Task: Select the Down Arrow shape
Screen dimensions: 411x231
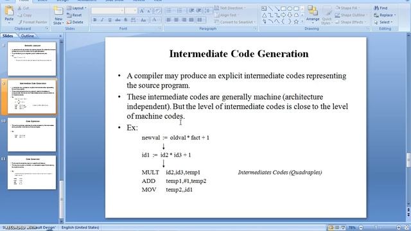Action: click(290, 15)
